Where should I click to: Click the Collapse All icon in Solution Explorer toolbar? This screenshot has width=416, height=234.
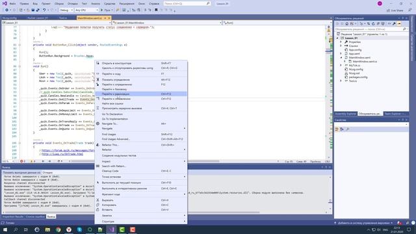tap(378, 24)
